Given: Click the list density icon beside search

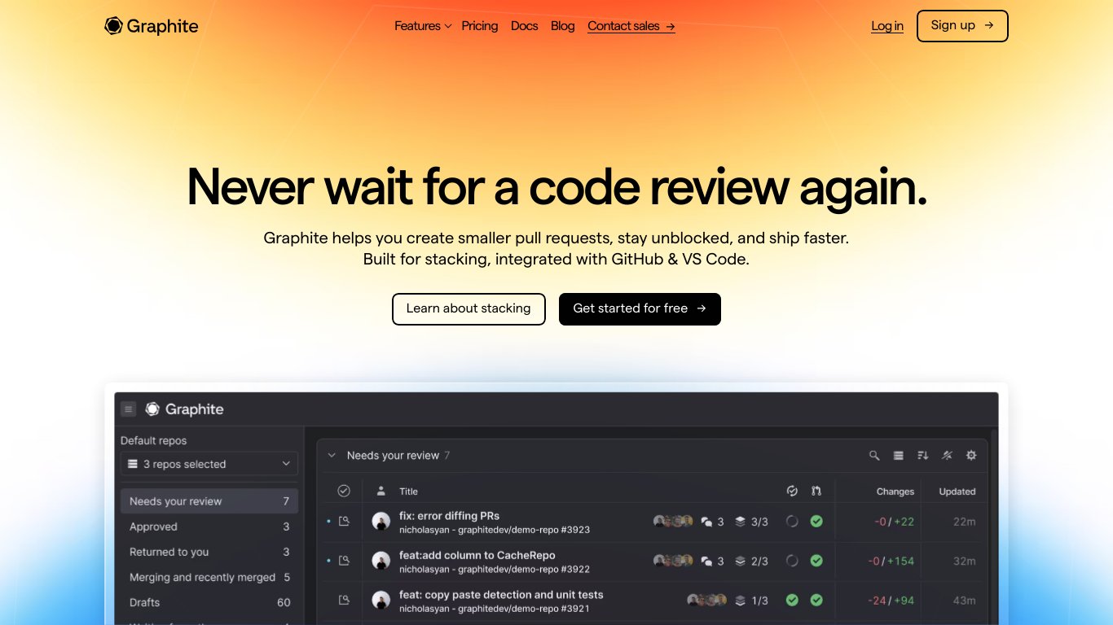Looking at the screenshot, I should tap(898, 456).
